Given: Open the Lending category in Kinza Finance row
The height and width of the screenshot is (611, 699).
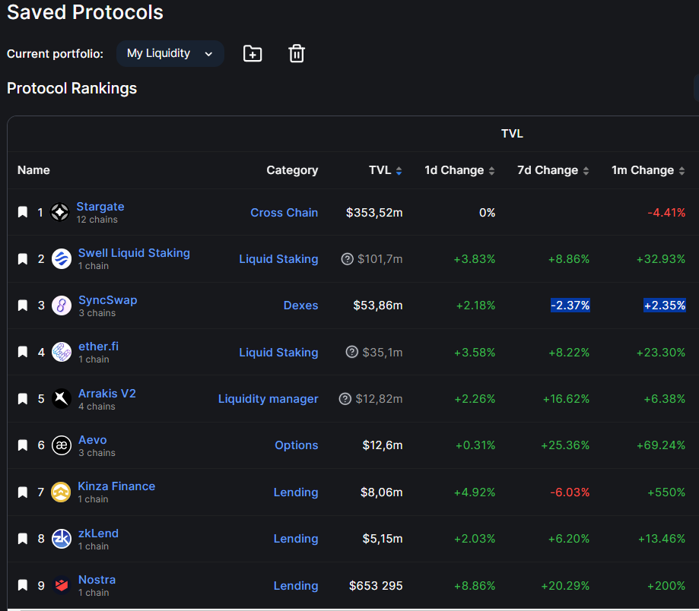Looking at the screenshot, I should pos(296,492).
